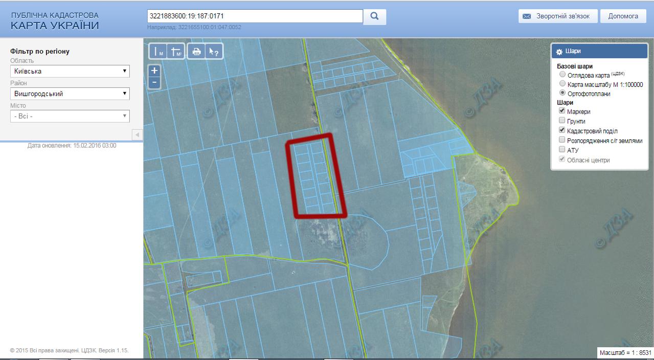This screenshot has width=654, height=360.
Task: Zoom in with the plus button
Action: (154, 71)
